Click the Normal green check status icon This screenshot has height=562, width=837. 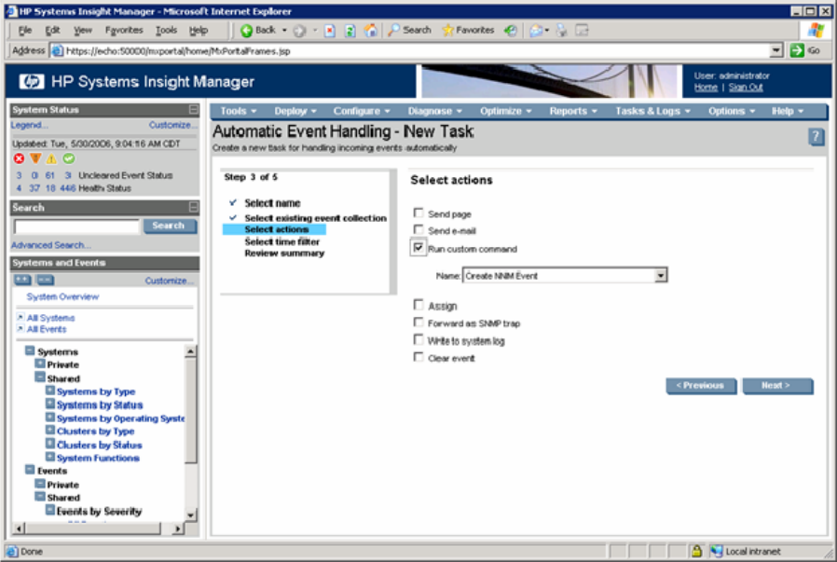[68, 158]
